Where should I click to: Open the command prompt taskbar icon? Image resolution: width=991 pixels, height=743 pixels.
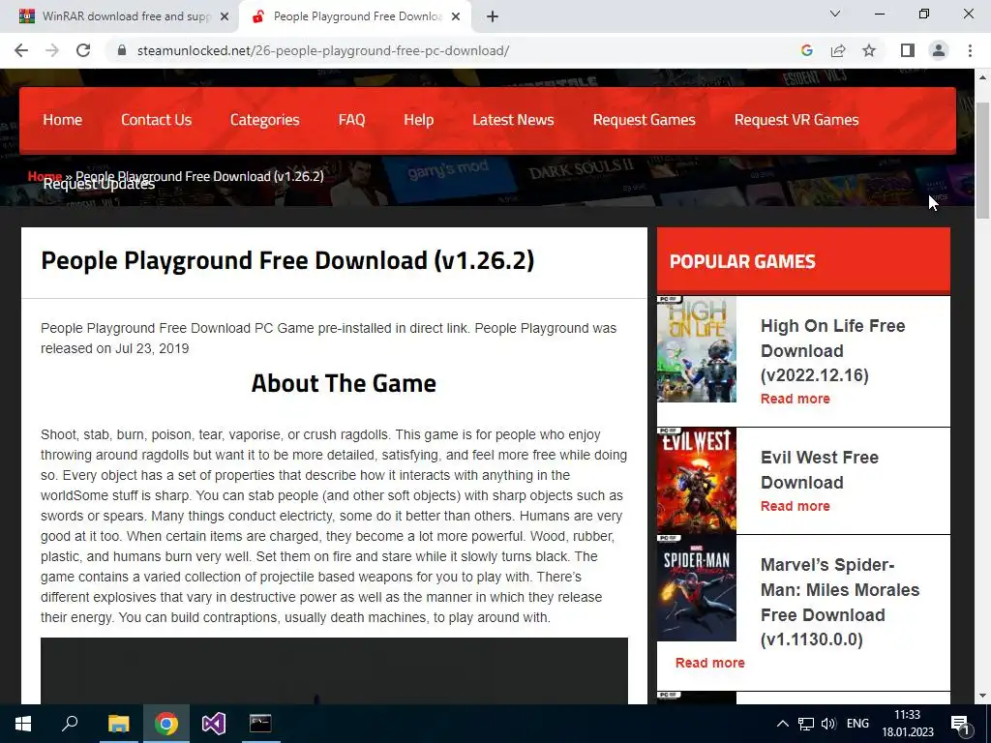click(260, 724)
